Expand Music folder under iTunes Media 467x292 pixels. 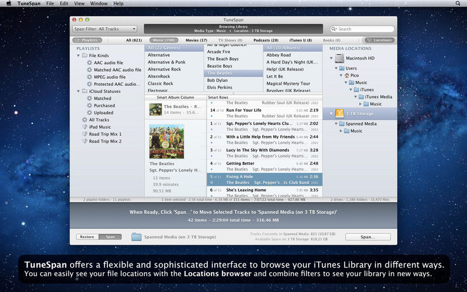(x=360, y=104)
